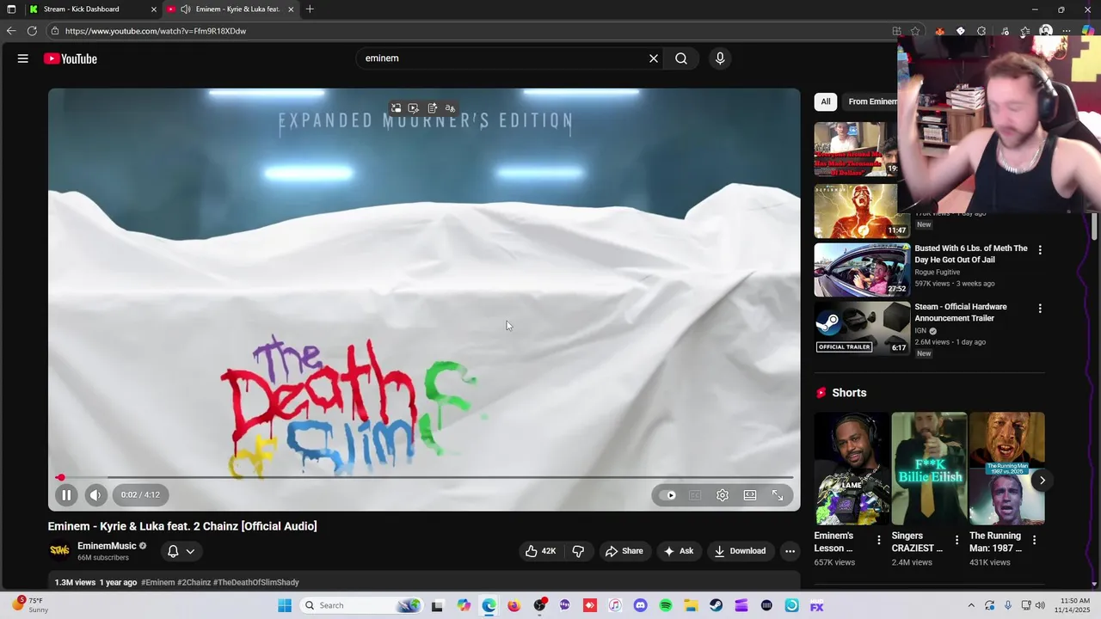Select the From Eminem filter chip
1101x619 pixels.
872,101
